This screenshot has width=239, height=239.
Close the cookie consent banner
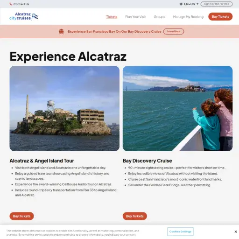(236, 232)
